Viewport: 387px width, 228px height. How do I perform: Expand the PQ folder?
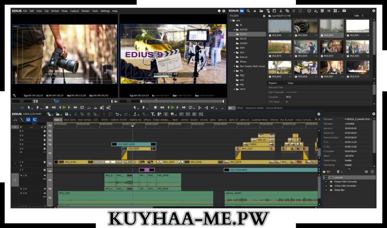coord(234,71)
